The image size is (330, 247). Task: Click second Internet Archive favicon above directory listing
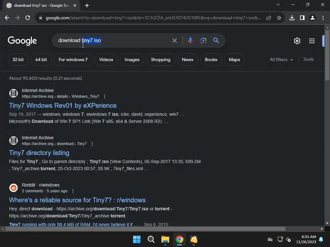14,140
